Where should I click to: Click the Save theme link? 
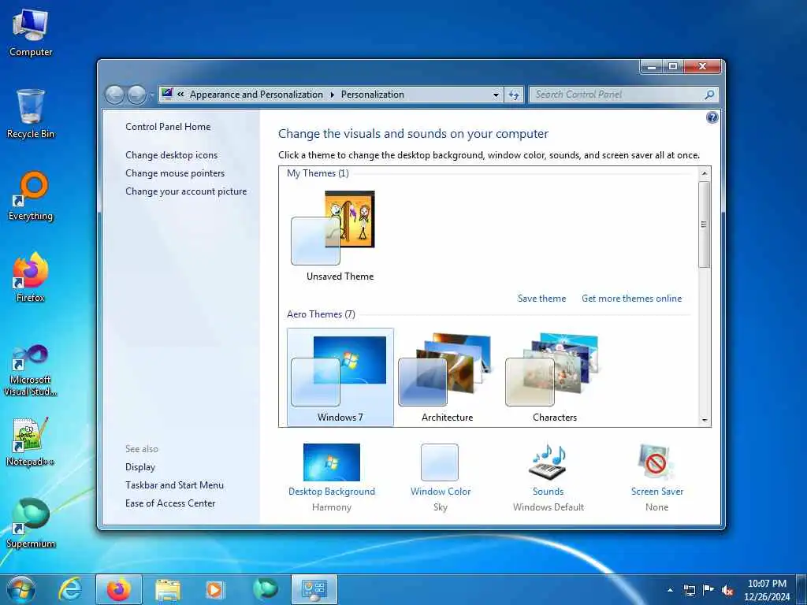[541, 299]
